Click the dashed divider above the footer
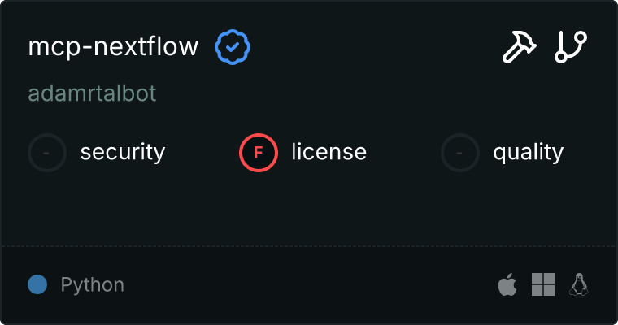The image size is (618, 325). click(309, 245)
